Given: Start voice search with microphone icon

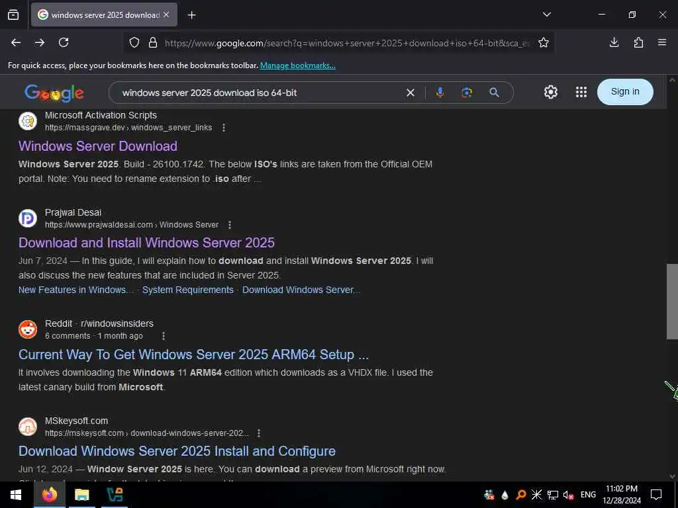Looking at the screenshot, I should point(440,93).
